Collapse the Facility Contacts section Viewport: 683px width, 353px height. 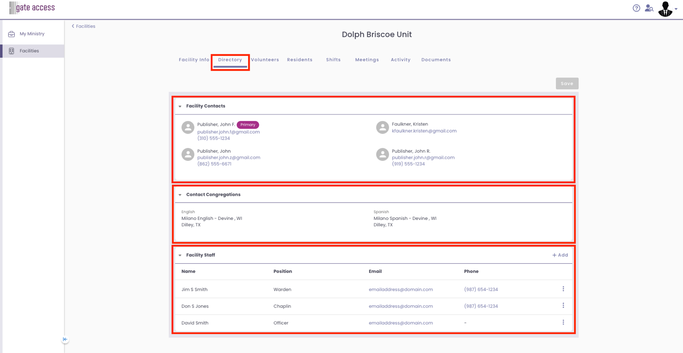pyautogui.click(x=180, y=106)
